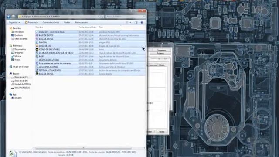Viewport: 279px width, 157px height.
Task: Click the horizontal scrollbar thumb
Action: (83, 148)
